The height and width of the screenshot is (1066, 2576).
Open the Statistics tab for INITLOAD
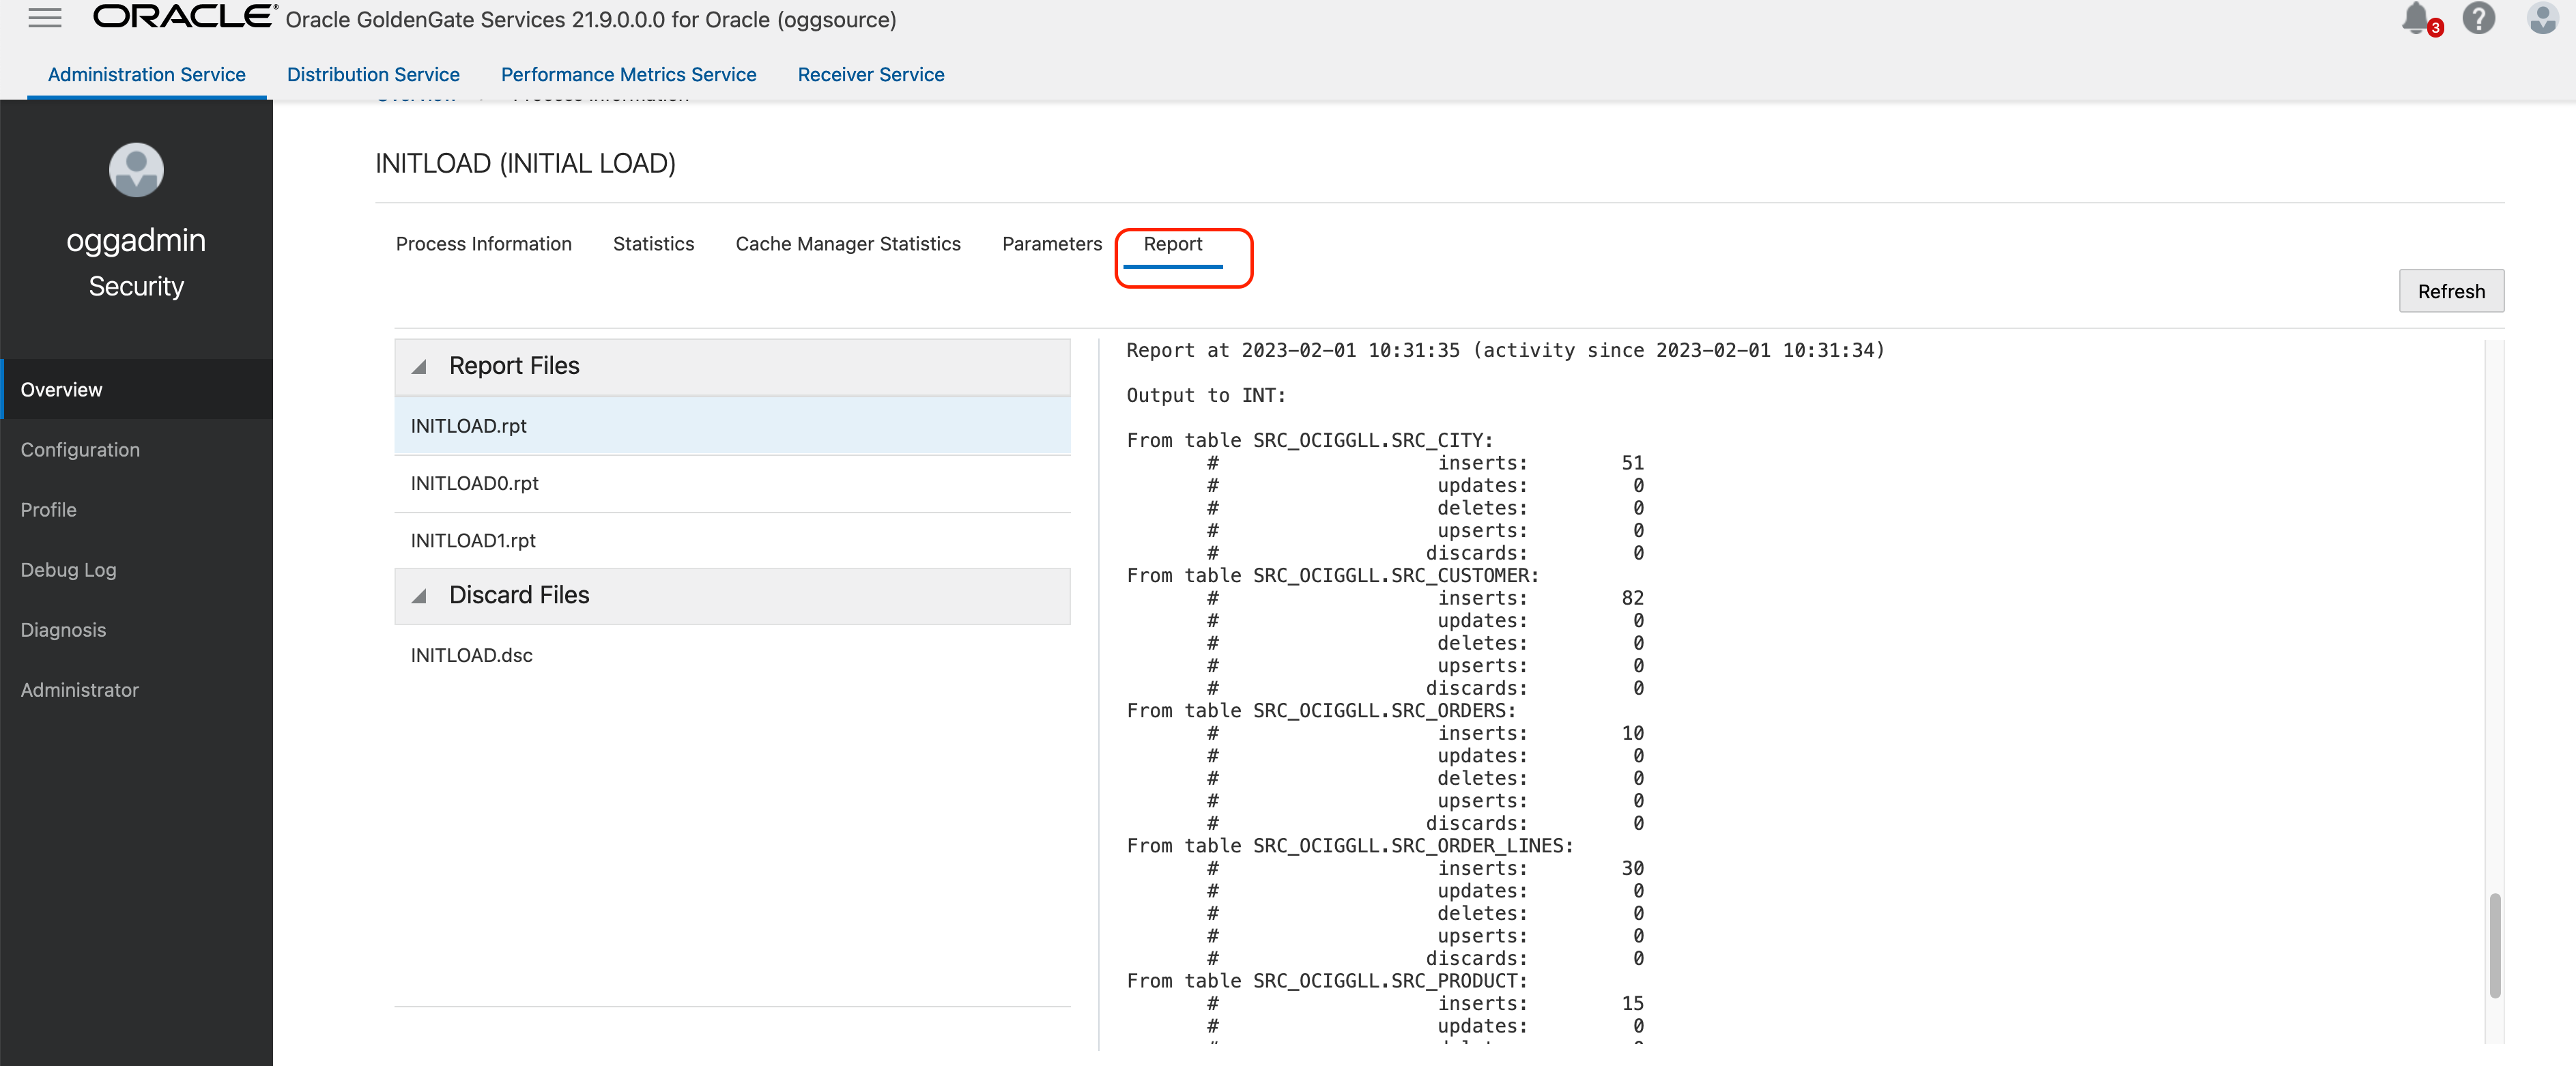pos(653,244)
